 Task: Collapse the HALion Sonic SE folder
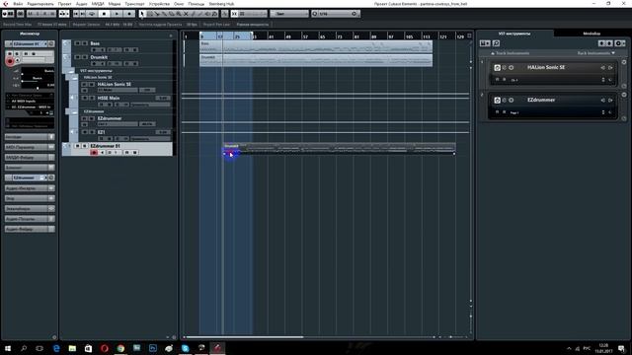tap(74, 78)
